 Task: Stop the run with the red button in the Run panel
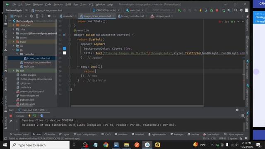11,116
